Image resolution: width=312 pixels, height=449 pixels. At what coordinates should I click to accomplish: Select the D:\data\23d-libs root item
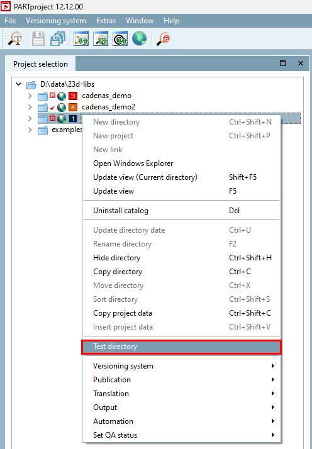click(67, 84)
